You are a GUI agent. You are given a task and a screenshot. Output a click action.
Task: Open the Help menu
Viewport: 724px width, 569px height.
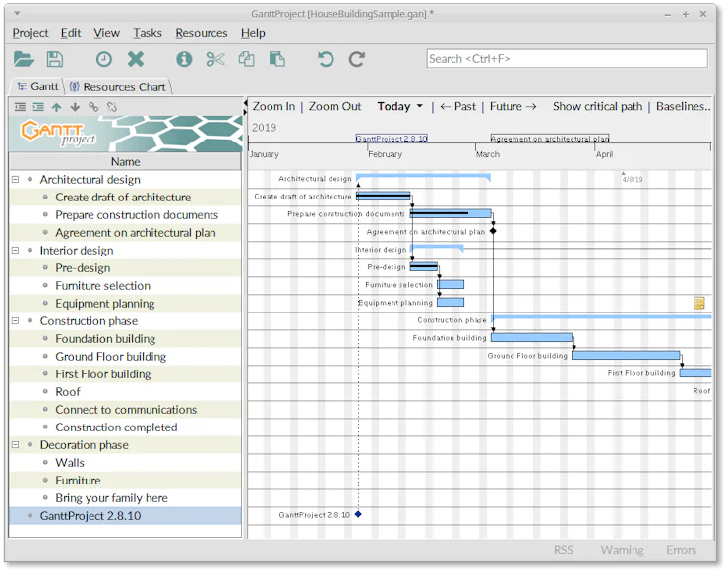pos(253,33)
